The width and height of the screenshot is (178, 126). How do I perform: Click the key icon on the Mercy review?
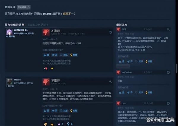tap(111, 82)
